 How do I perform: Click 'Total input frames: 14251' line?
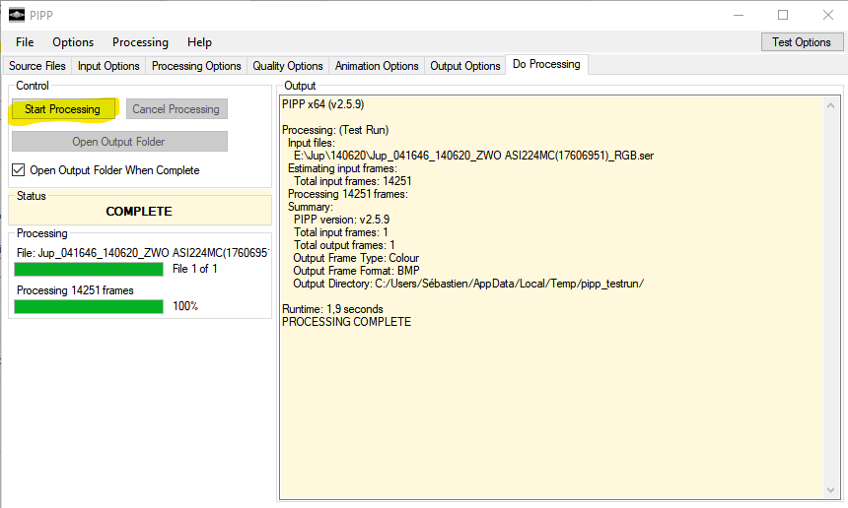coord(353,181)
